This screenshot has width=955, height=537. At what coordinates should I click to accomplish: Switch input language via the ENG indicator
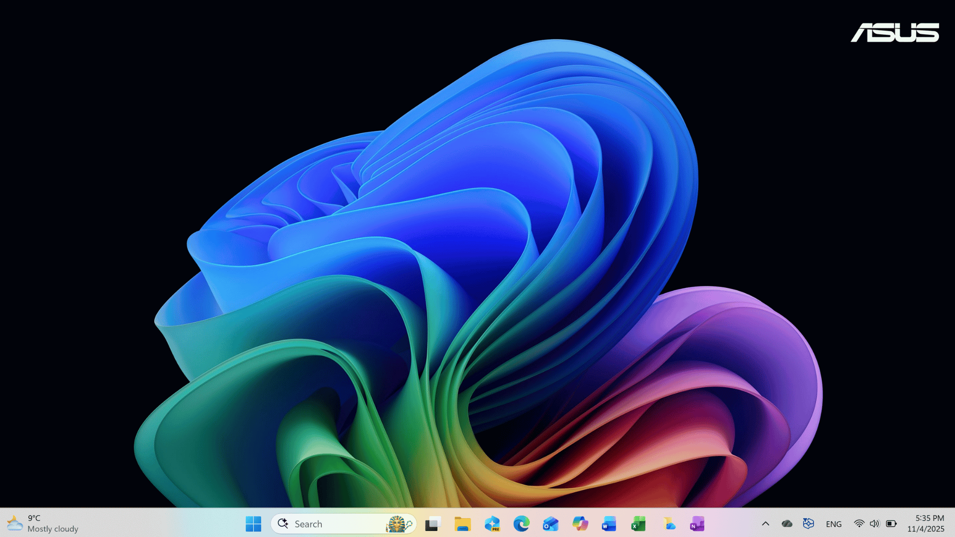point(834,524)
